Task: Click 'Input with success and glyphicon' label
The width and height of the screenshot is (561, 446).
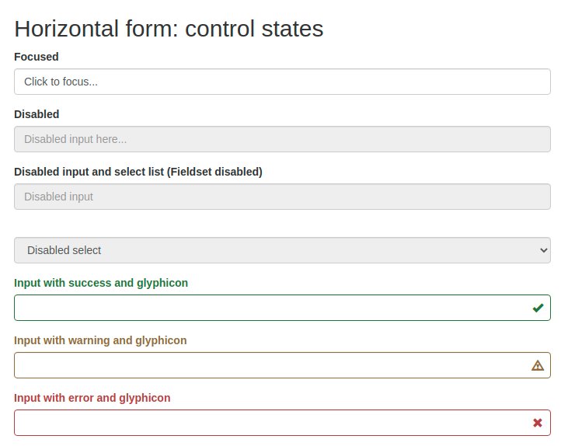Action: [x=101, y=283]
